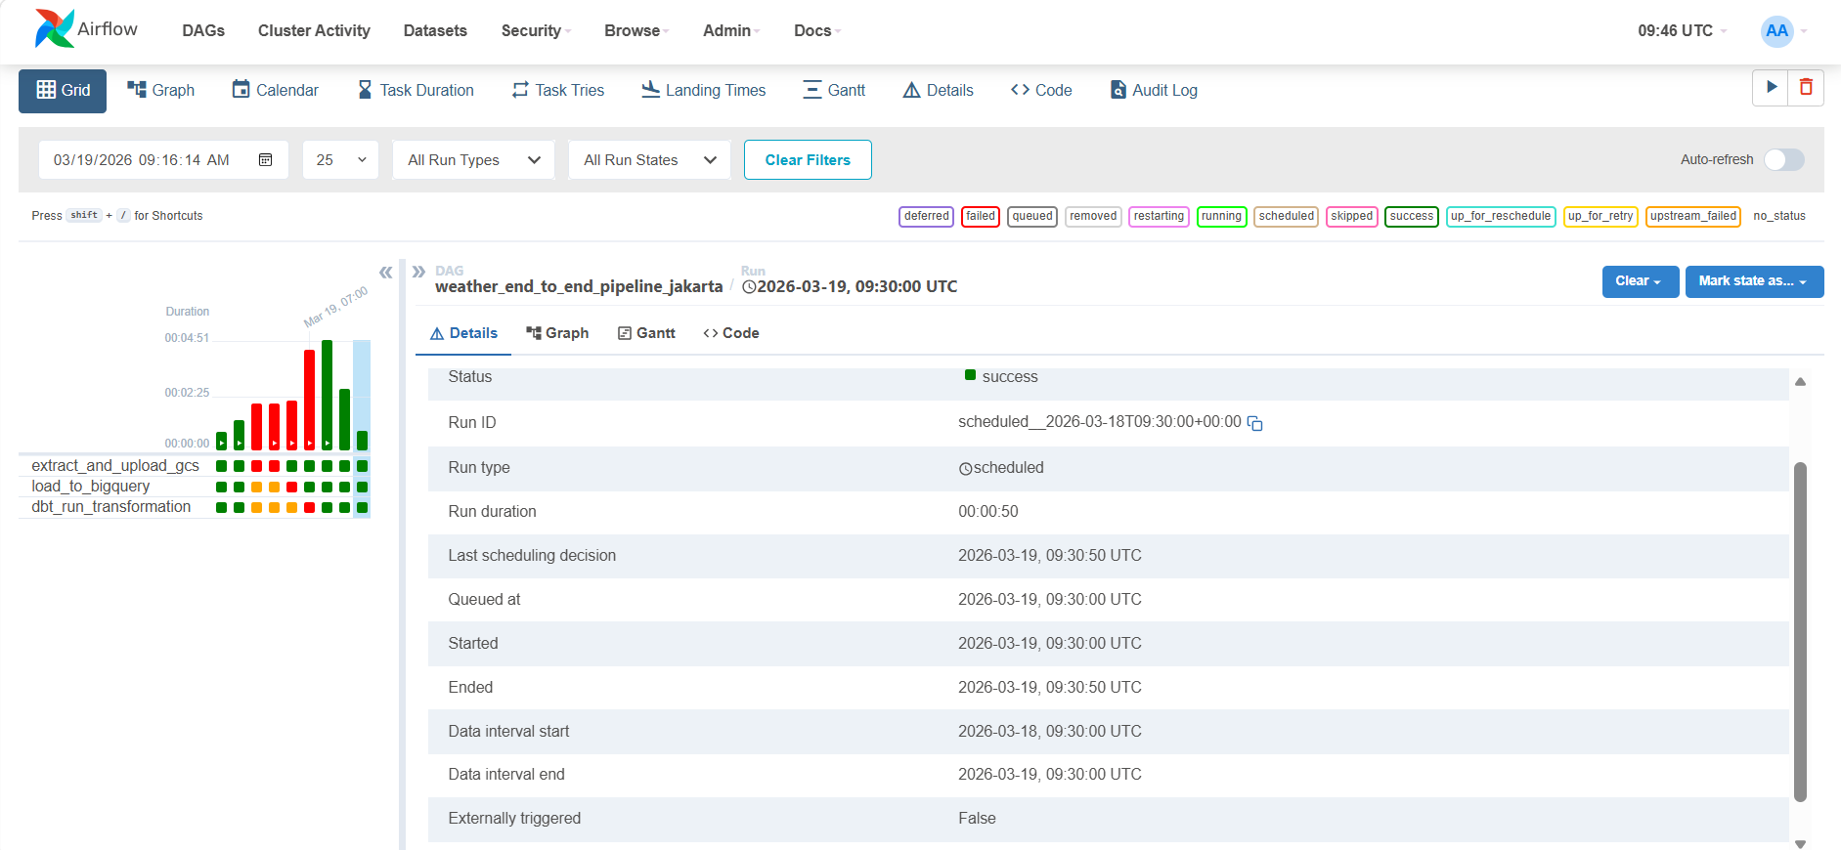Open the AA user avatar menu

tap(1784, 31)
